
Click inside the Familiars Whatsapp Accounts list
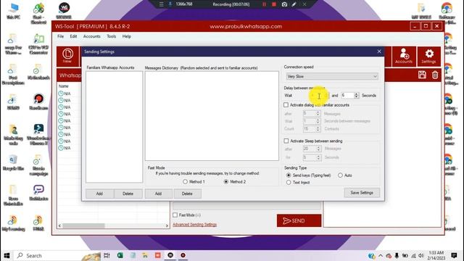point(115,127)
